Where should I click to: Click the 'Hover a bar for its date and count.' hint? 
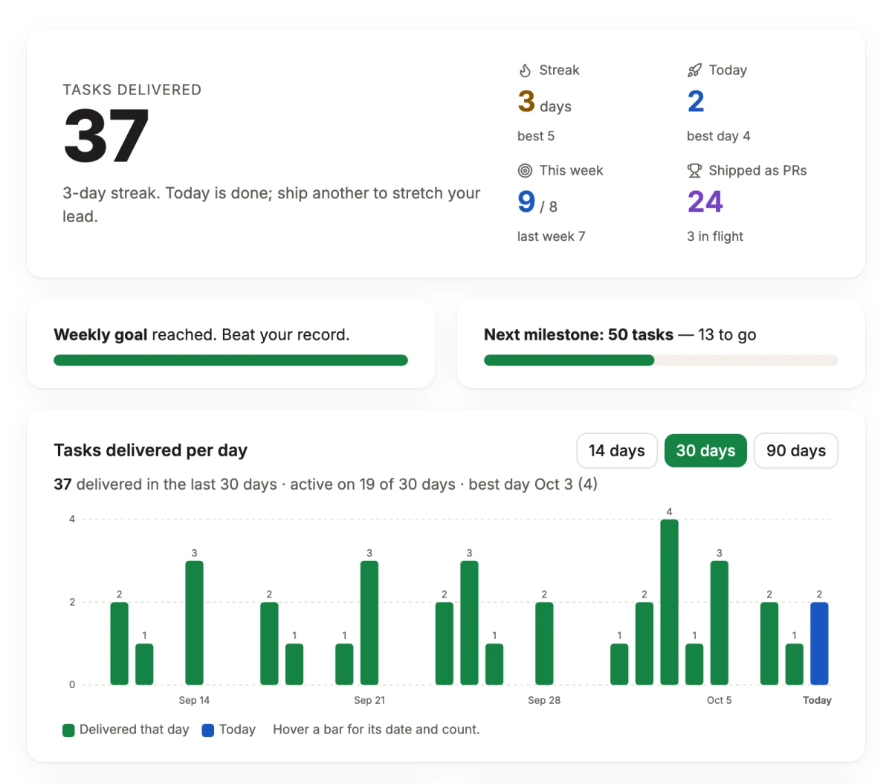pos(376,730)
